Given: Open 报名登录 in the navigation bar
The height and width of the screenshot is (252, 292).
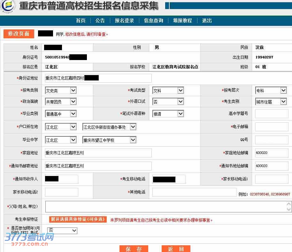Looking at the screenshot, I should point(124,20).
